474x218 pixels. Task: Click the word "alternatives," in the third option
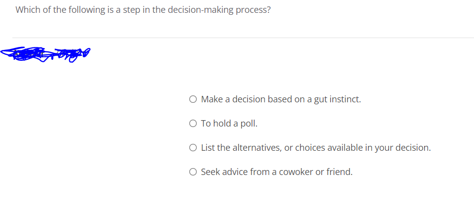[x=257, y=147]
